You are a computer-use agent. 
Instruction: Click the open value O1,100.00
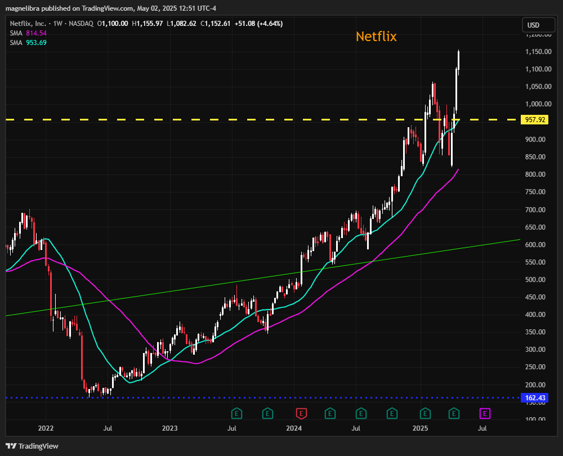tap(113, 24)
